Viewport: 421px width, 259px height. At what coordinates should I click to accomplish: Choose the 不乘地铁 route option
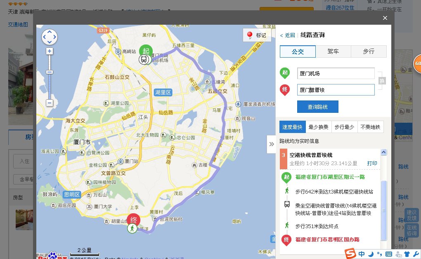click(x=370, y=127)
